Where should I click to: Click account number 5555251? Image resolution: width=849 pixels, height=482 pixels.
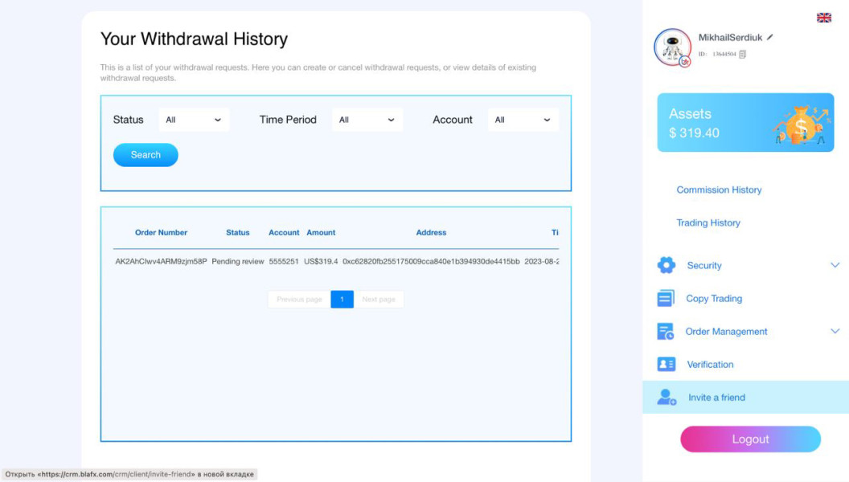(x=284, y=261)
